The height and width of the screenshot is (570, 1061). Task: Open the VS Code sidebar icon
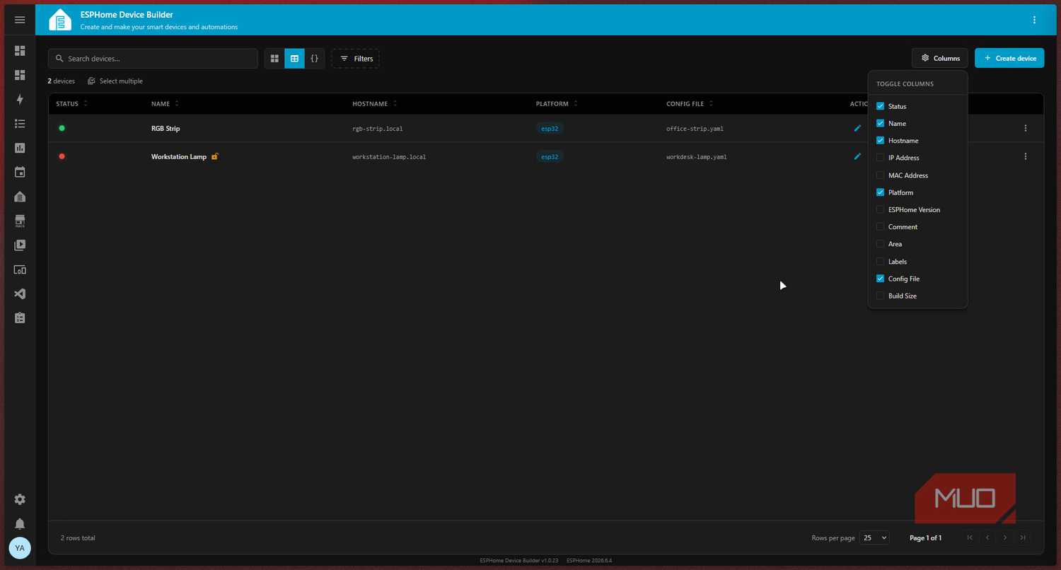20,293
